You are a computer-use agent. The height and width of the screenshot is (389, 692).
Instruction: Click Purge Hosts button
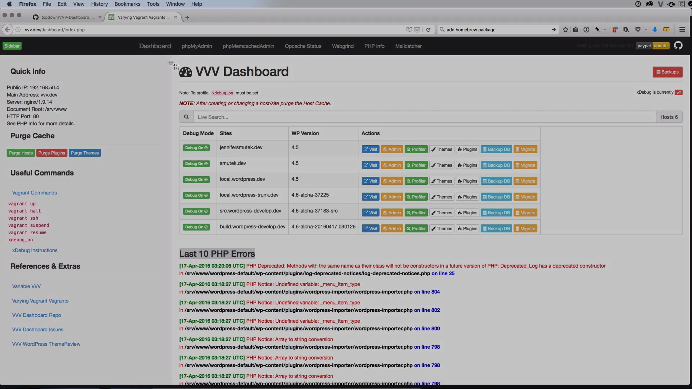(21, 153)
